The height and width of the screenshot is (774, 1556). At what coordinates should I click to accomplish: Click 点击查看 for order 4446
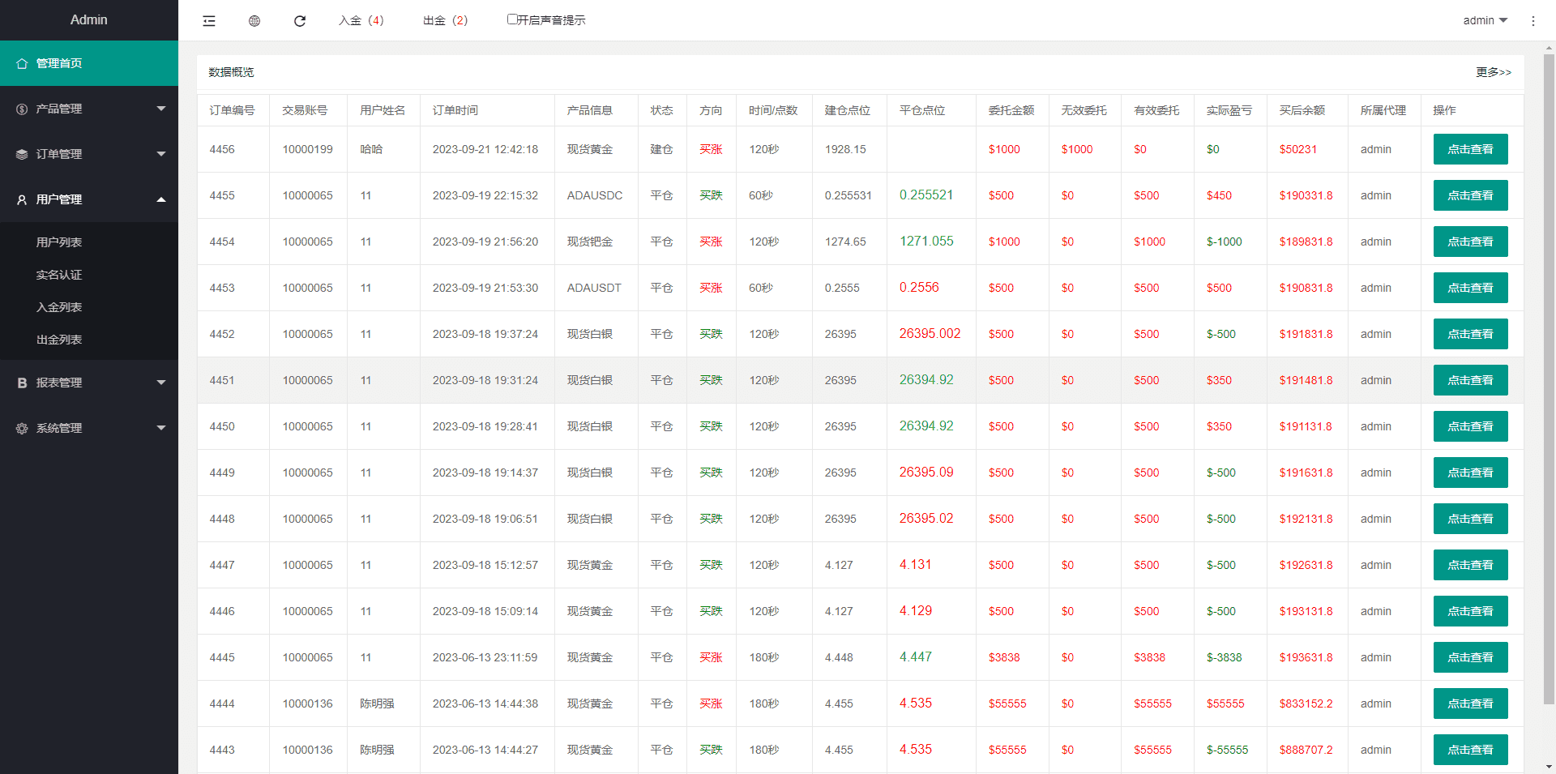point(1470,611)
